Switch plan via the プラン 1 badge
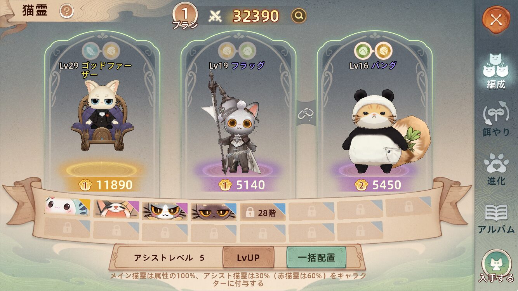The width and height of the screenshot is (518, 291). pyautogui.click(x=185, y=16)
